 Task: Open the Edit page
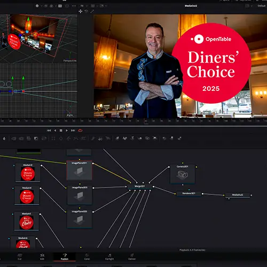click(x=42, y=257)
